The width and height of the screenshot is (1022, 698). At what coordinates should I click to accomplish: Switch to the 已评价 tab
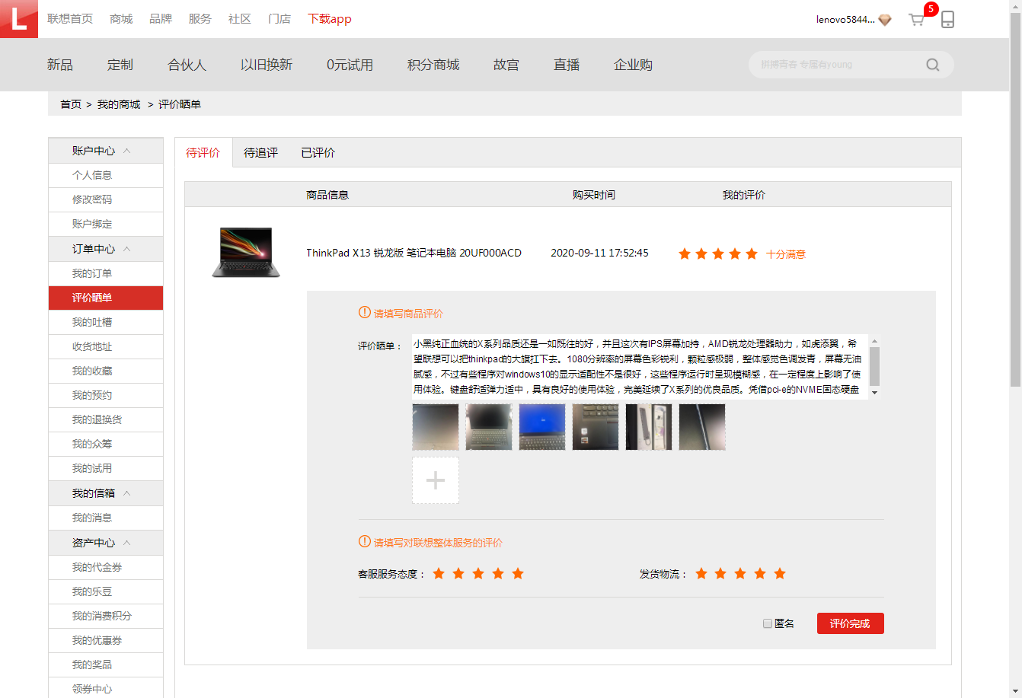pyautogui.click(x=318, y=153)
